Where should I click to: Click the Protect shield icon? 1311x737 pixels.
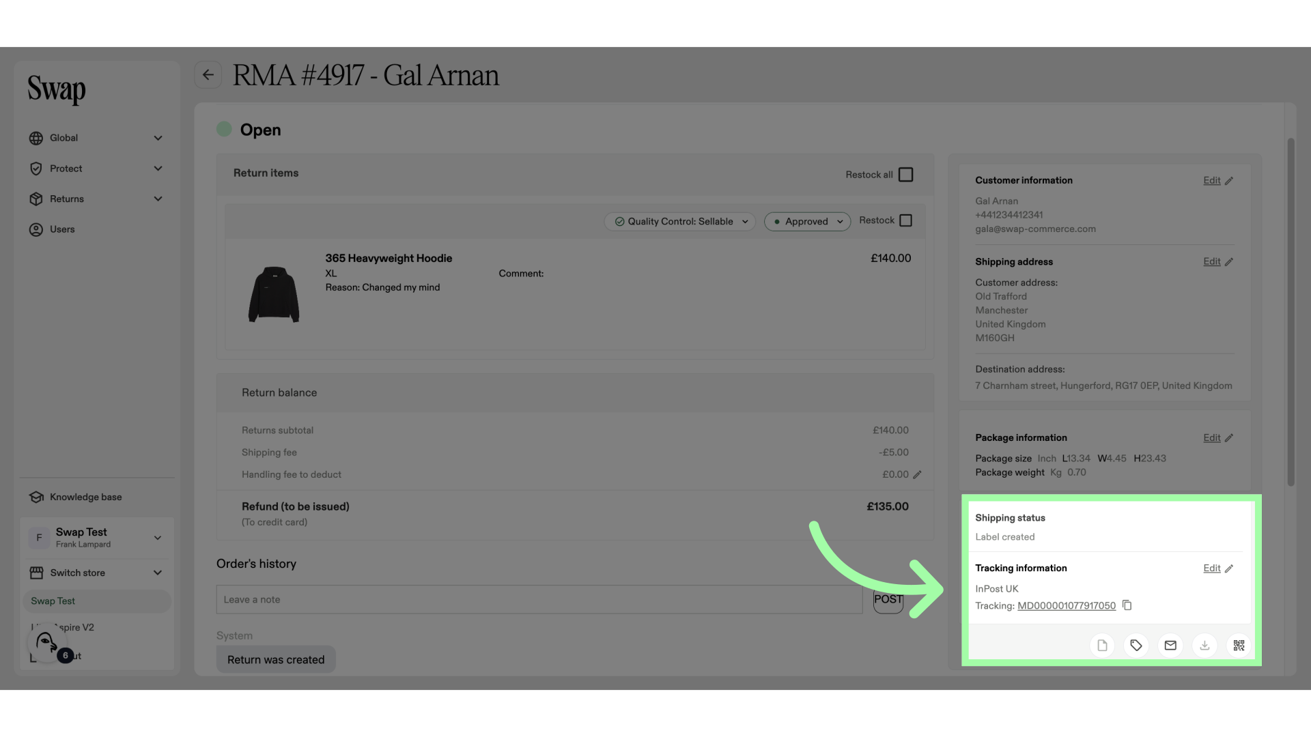coord(36,169)
